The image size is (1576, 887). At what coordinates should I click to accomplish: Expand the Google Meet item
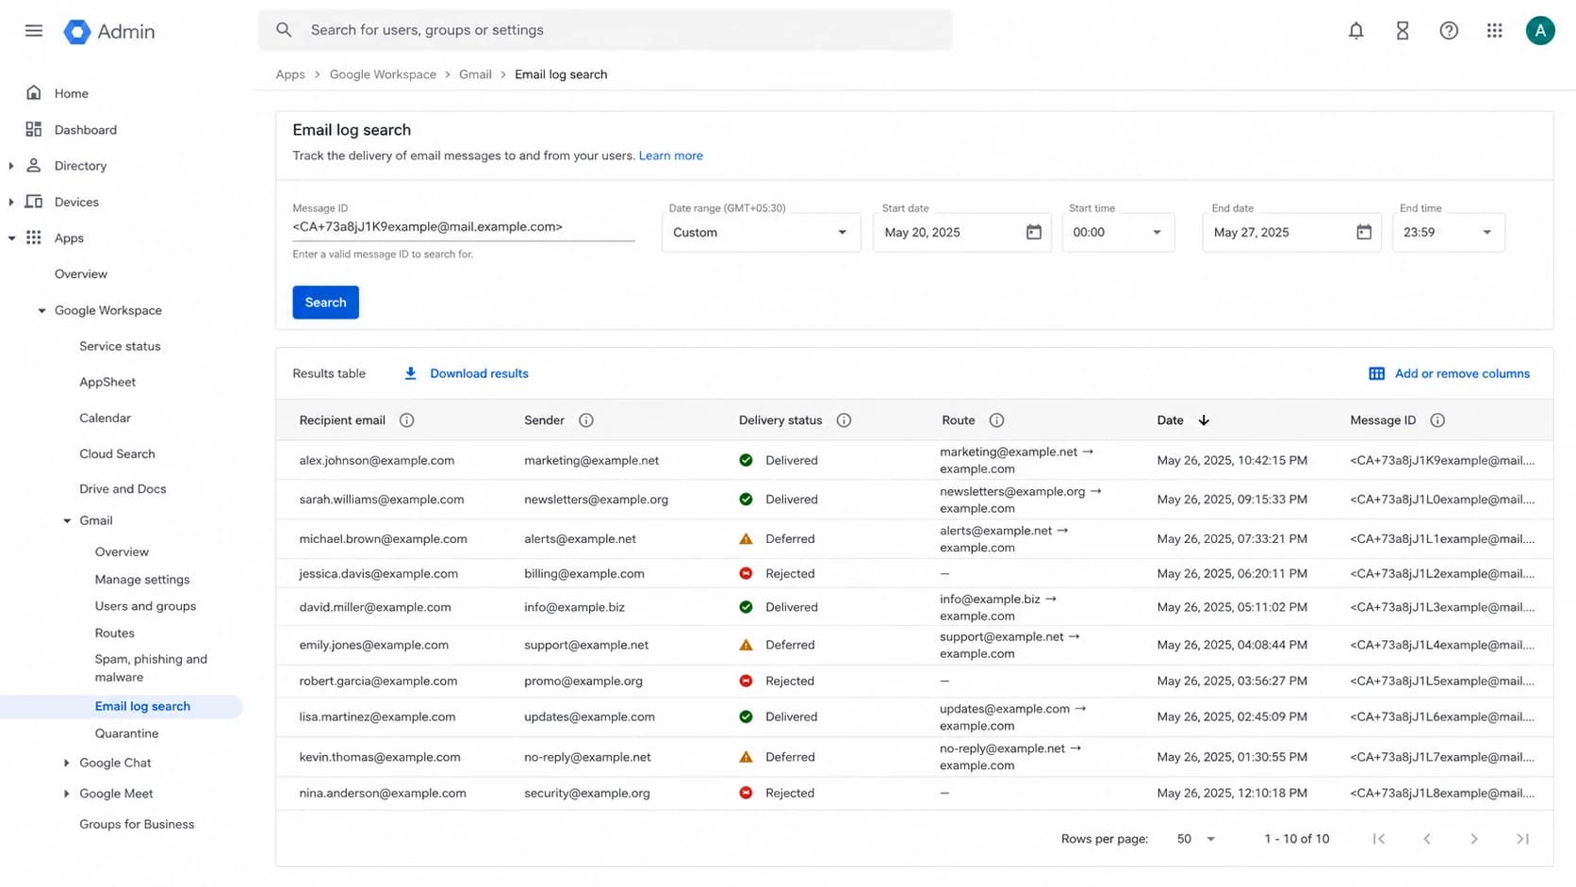[x=66, y=794]
